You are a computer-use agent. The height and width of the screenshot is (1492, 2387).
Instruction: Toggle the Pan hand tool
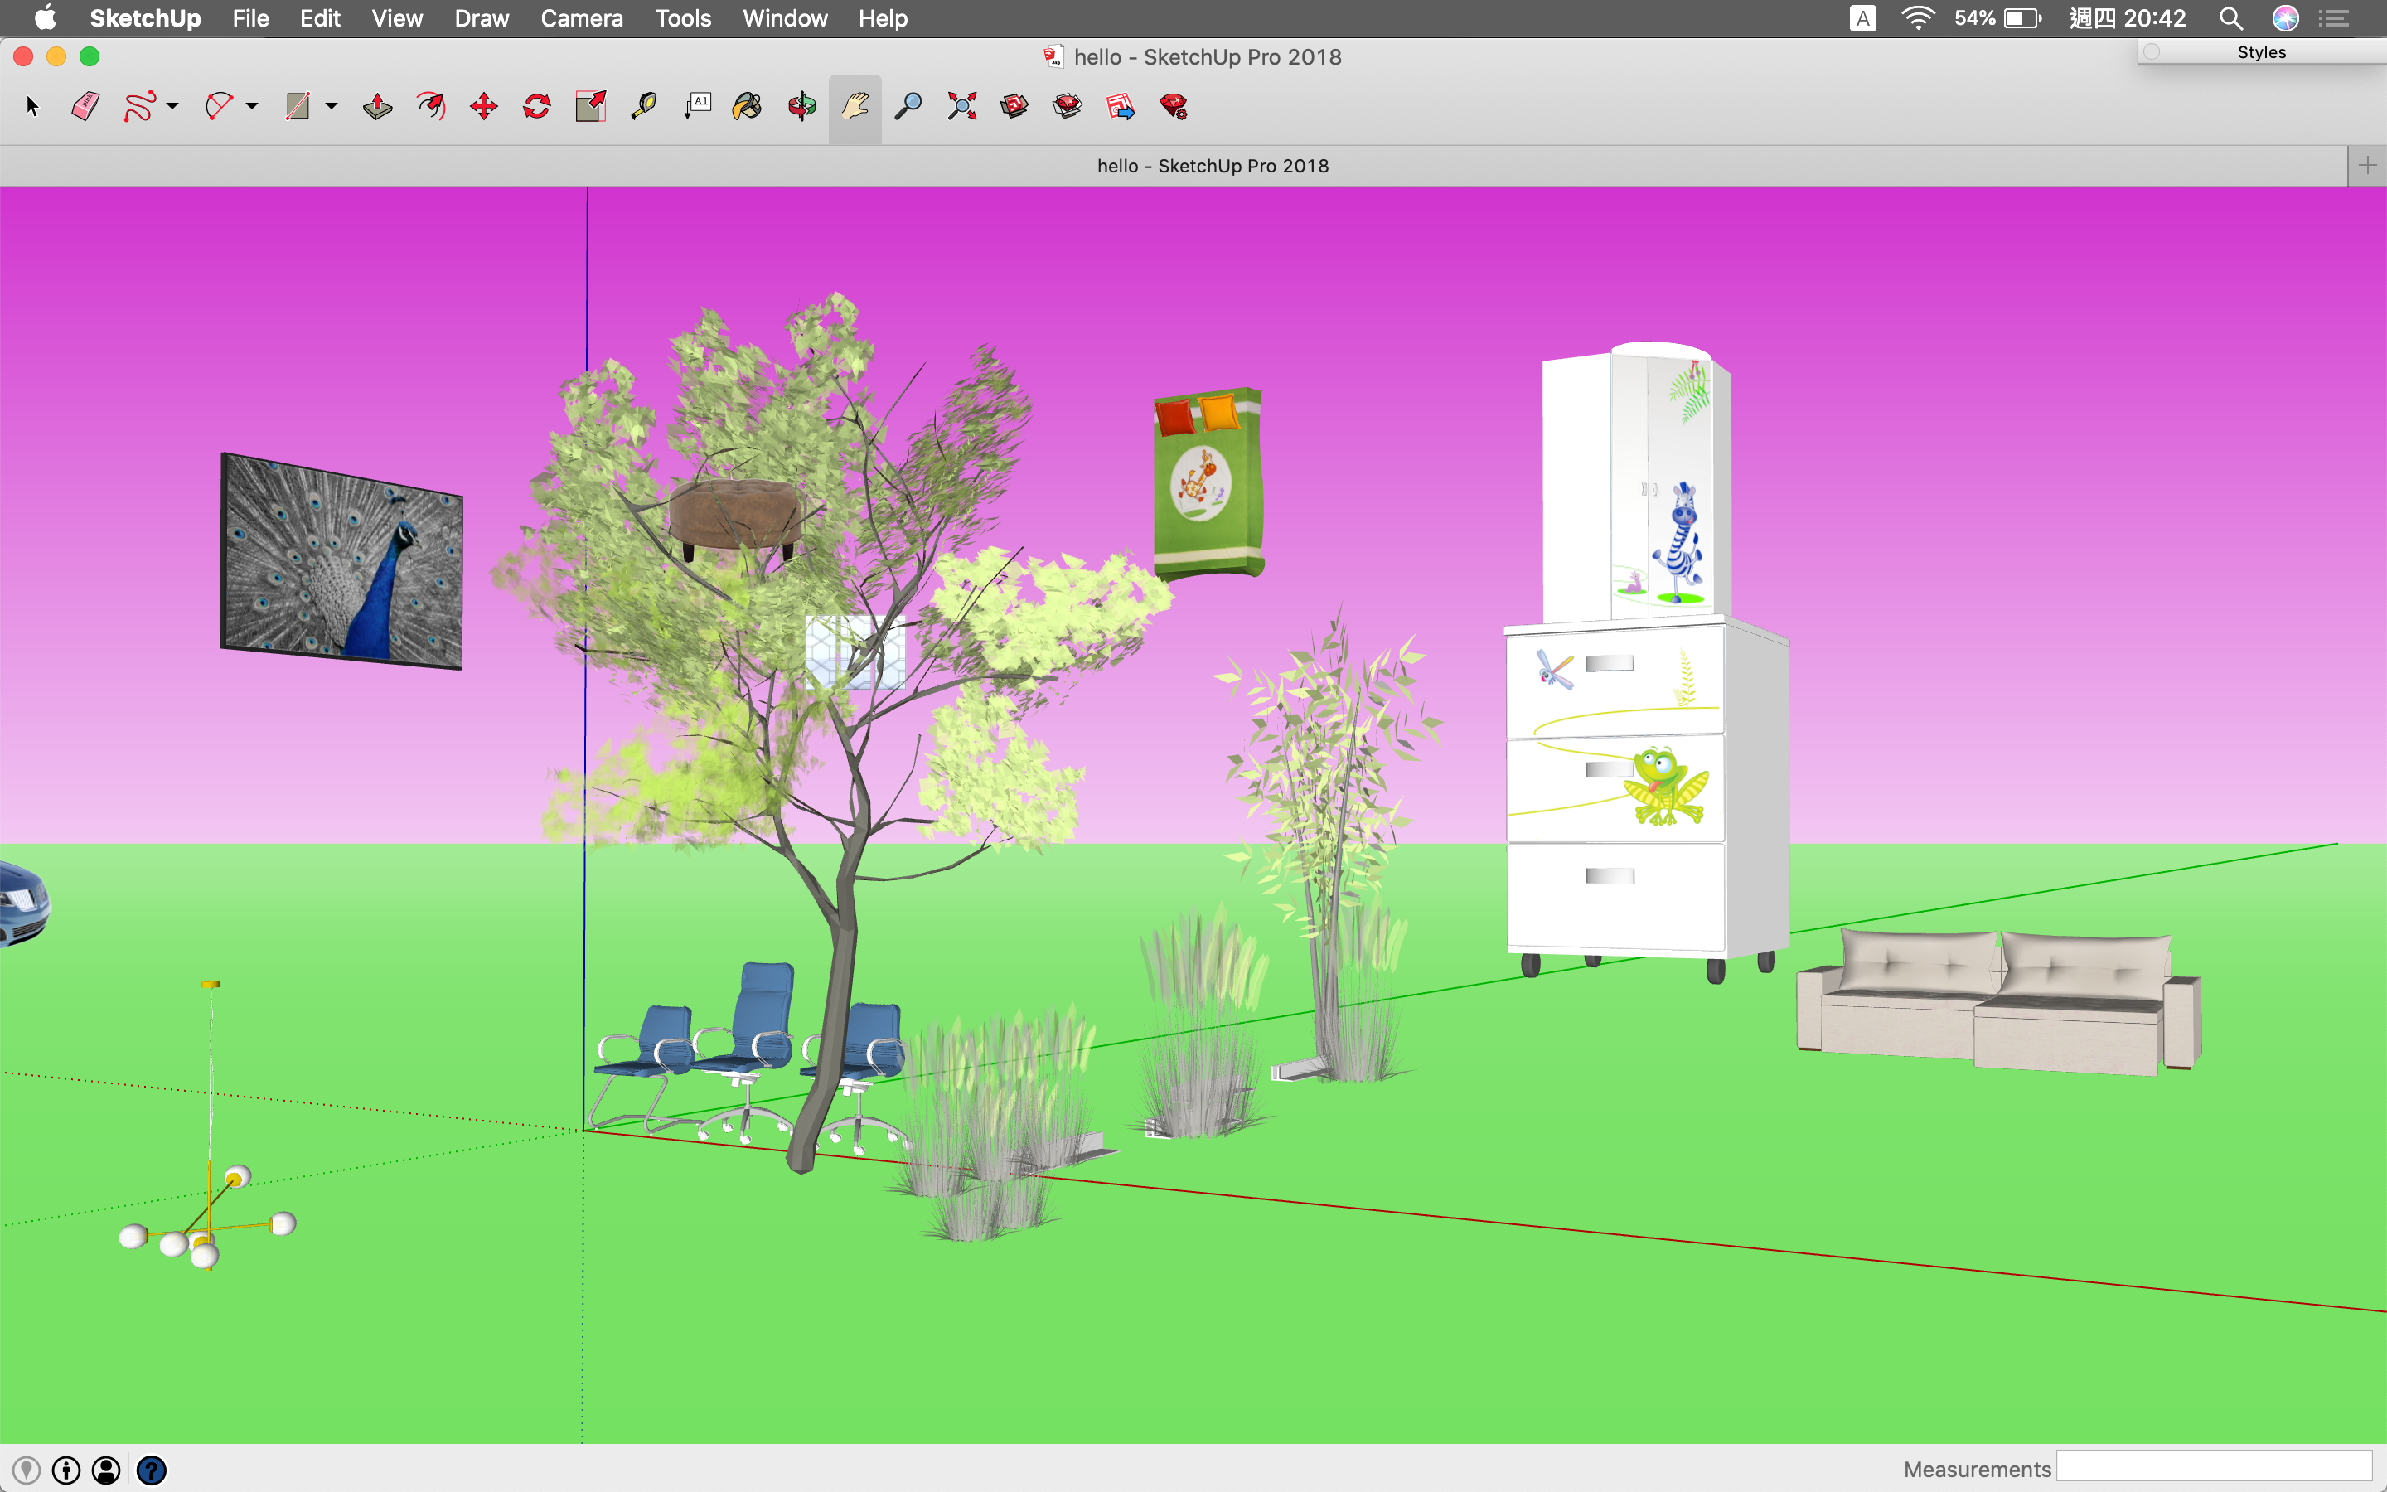coord(855,107)
